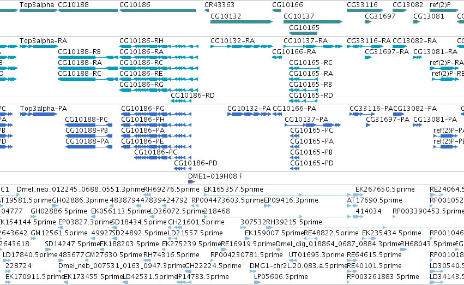Select the Top3alpha gene feature

tap(39, 10)
